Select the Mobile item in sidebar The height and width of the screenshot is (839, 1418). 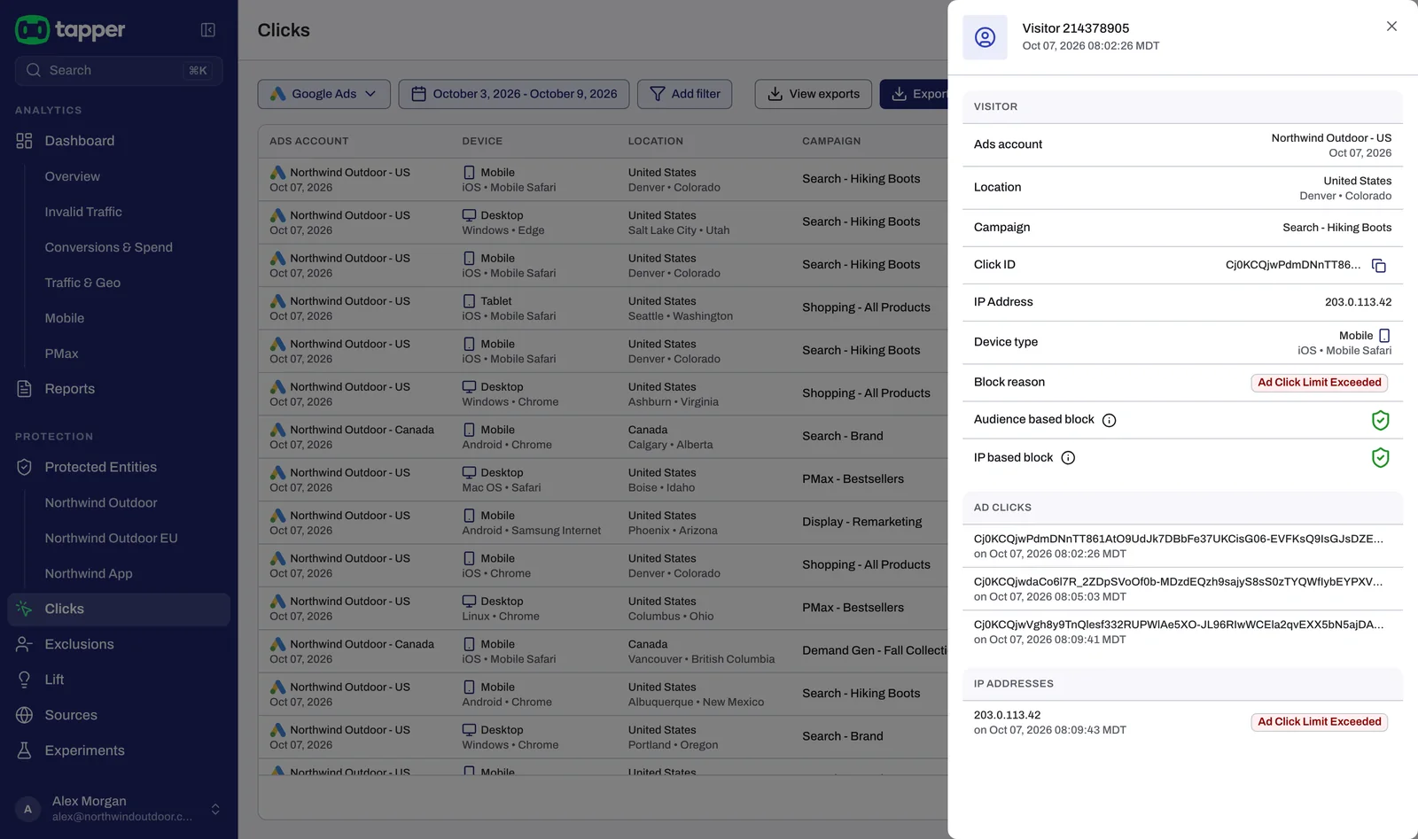click(65, 318)
